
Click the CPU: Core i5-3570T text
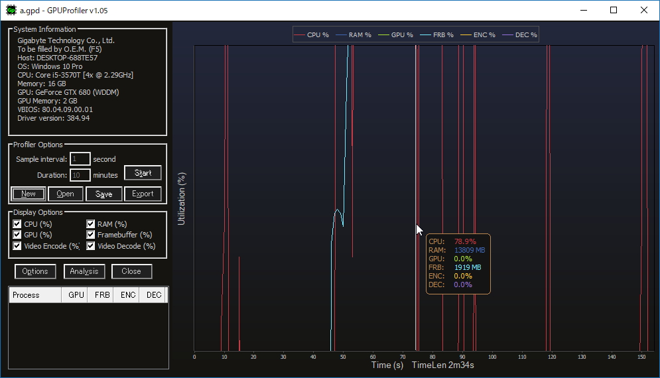coord(76,75)
